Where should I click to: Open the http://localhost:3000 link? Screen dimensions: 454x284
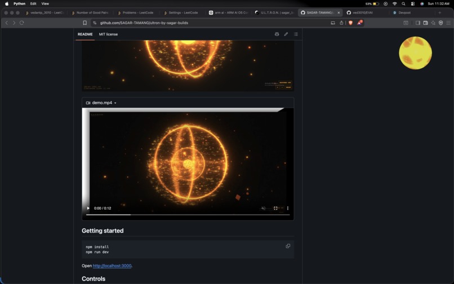[x=112, y=266]
